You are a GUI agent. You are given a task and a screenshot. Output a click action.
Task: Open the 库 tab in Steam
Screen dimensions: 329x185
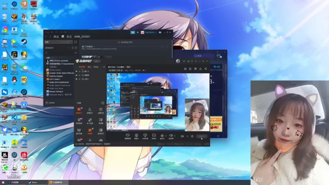(63, 37)
